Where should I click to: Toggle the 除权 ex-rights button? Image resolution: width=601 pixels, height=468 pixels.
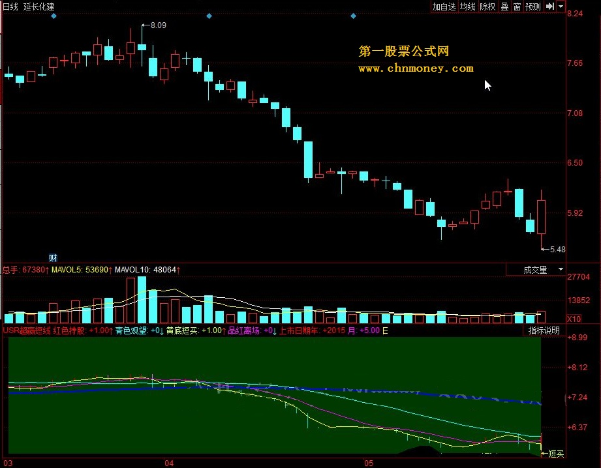[487, 7]
